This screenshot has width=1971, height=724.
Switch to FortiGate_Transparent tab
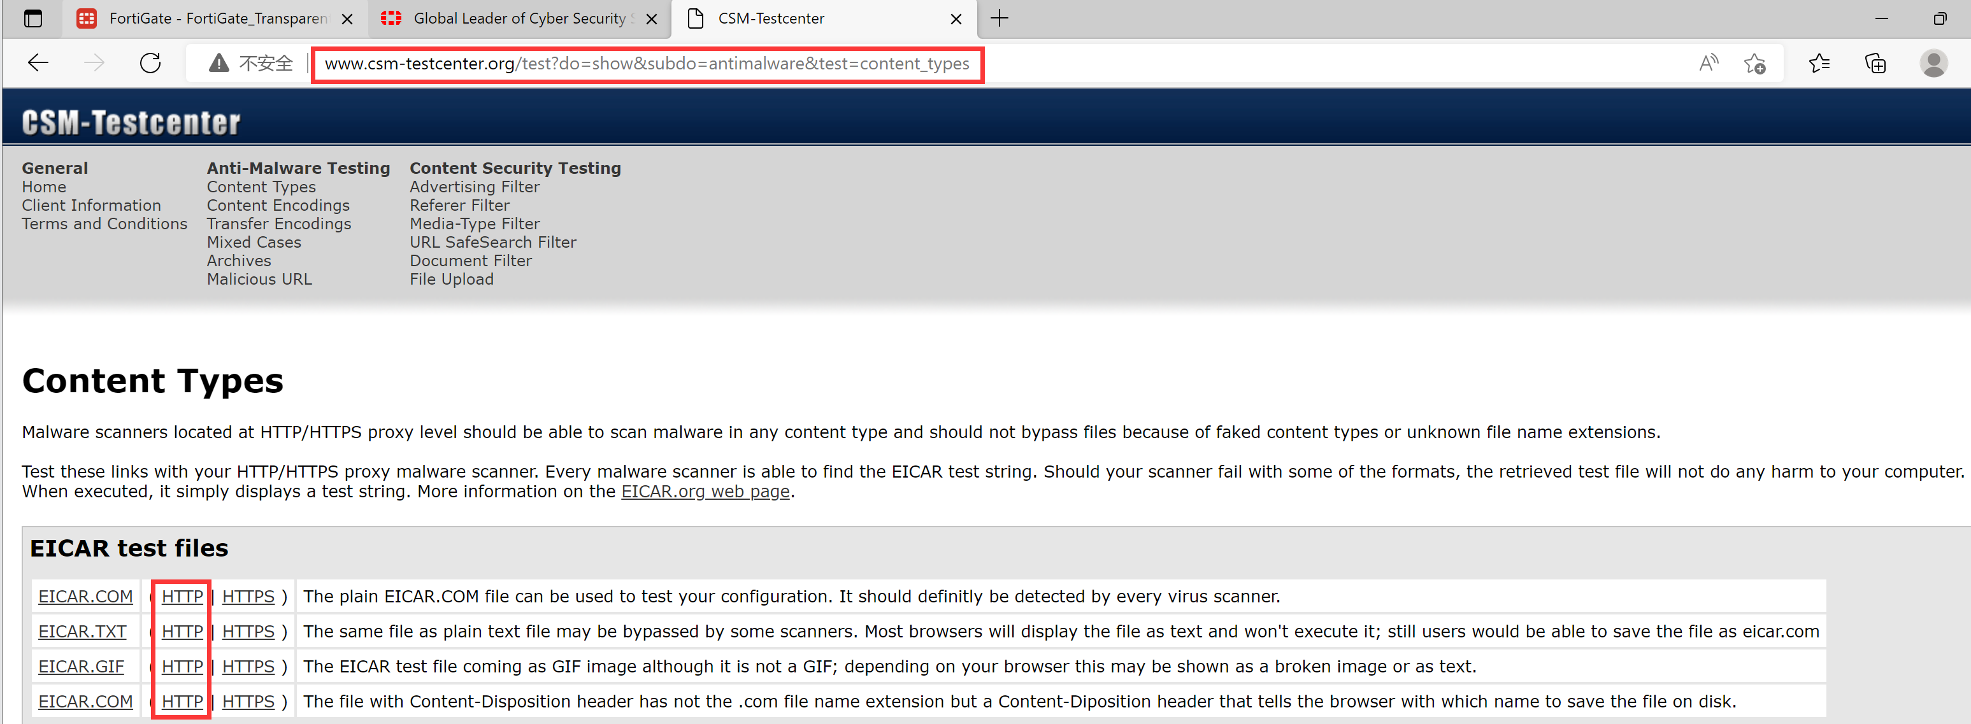(217, 18)
